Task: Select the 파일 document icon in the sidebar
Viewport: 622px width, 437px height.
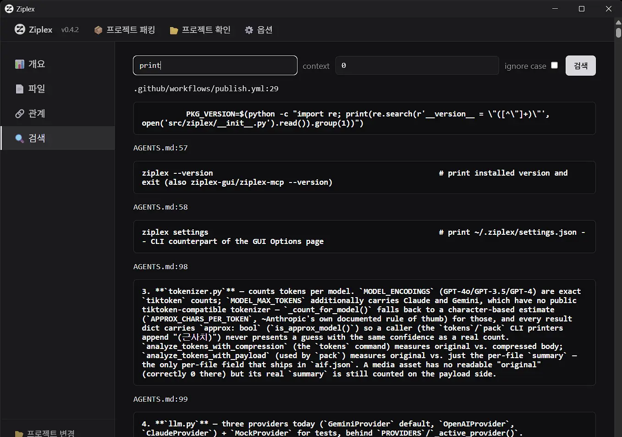Action: tap(19, 89)
